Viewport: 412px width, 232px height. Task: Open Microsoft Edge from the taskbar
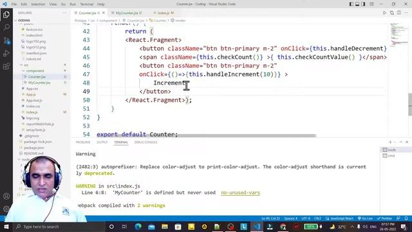click(138, 226)
